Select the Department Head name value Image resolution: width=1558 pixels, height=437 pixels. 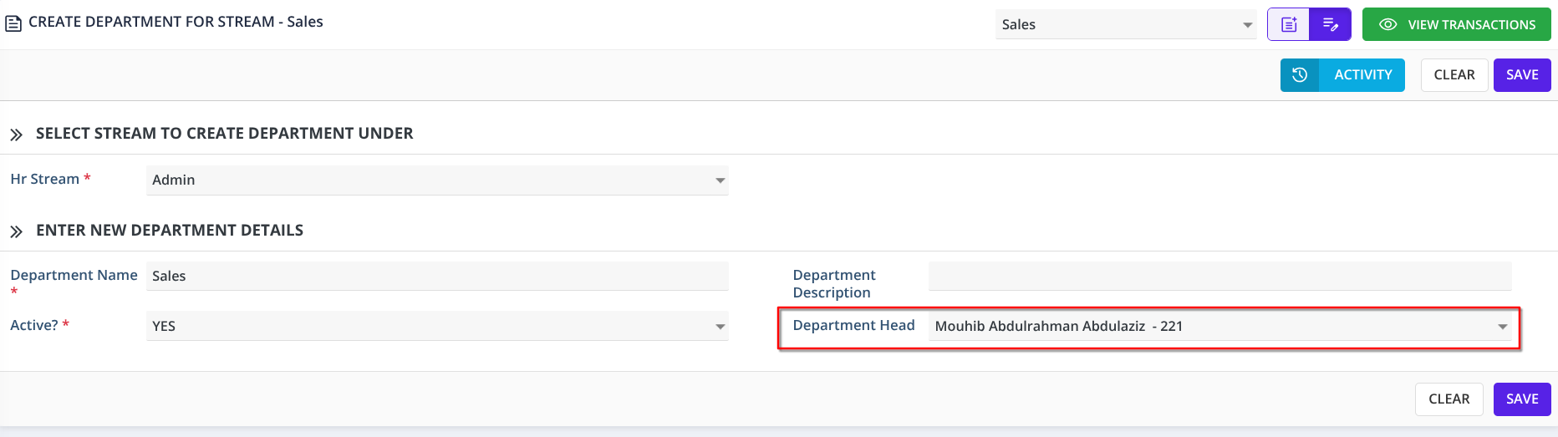1058,327
